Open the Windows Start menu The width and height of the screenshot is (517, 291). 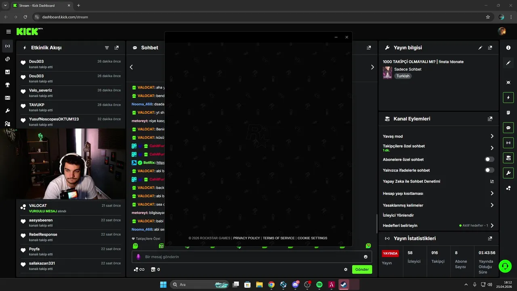[x=163, y=285]
